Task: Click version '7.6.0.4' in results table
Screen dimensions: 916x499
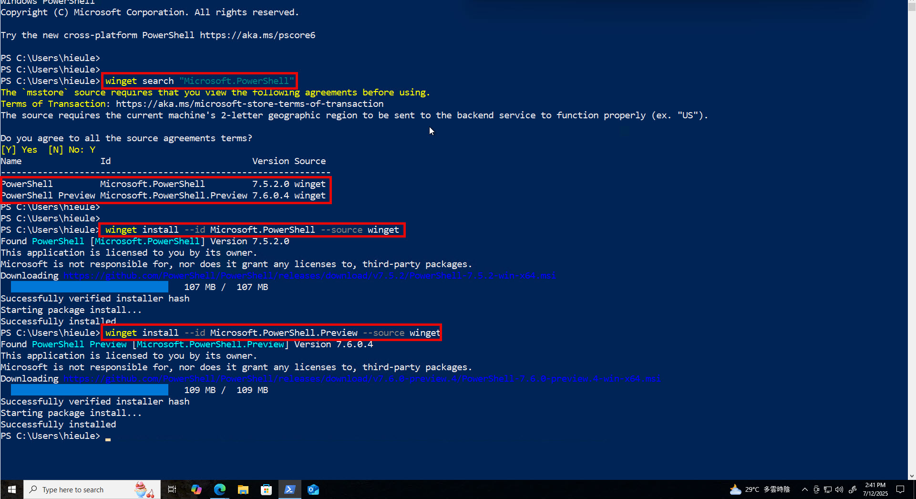Action: (x=270, y=196)
